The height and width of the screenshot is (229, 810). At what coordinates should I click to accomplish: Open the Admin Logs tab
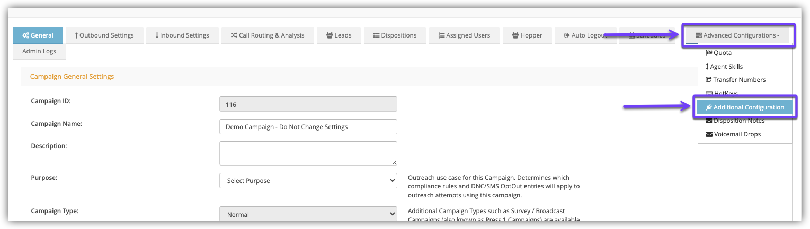pos(39,51)
